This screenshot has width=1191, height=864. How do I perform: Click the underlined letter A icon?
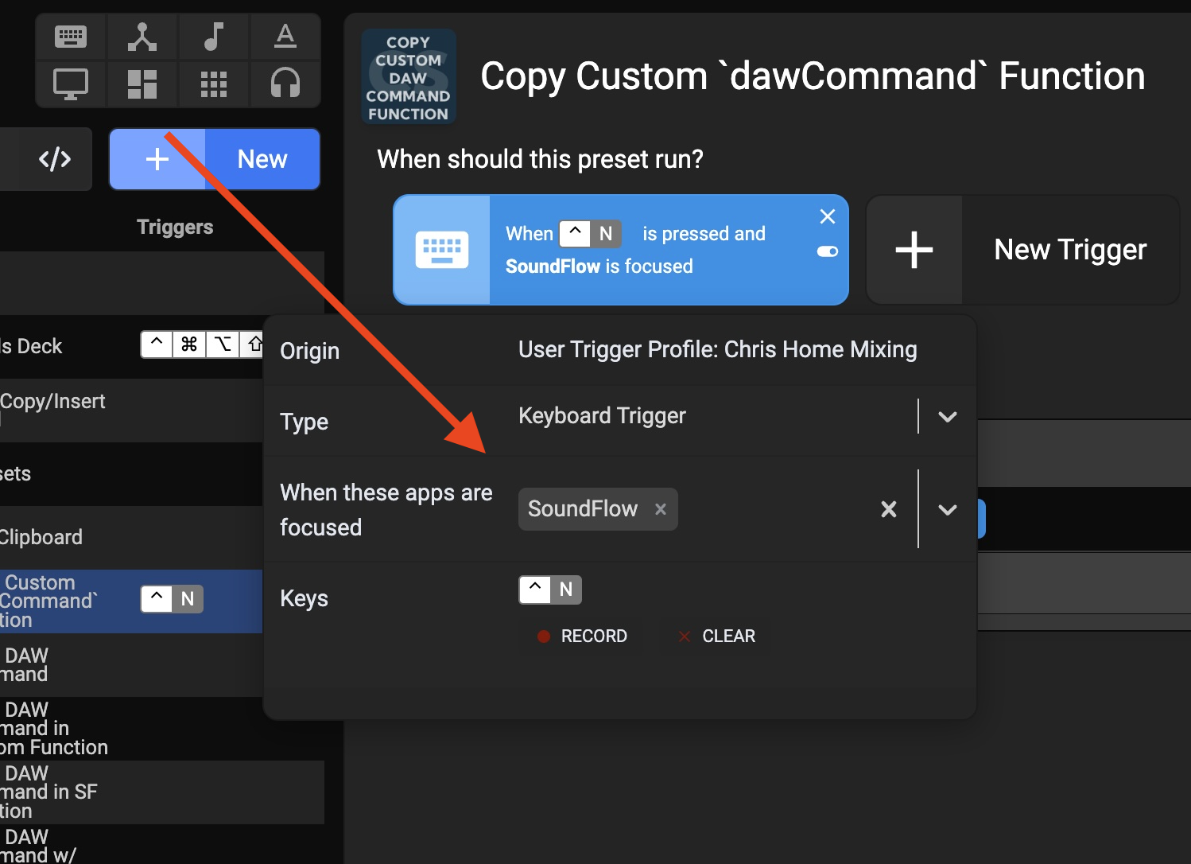pyautogui.click(x=285, y=37)
